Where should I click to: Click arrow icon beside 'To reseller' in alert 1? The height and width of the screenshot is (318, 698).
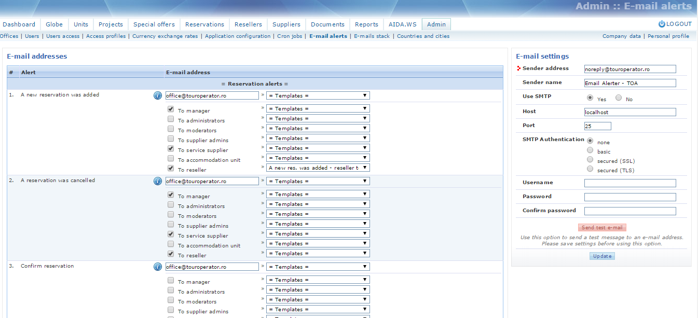point(263,168)
